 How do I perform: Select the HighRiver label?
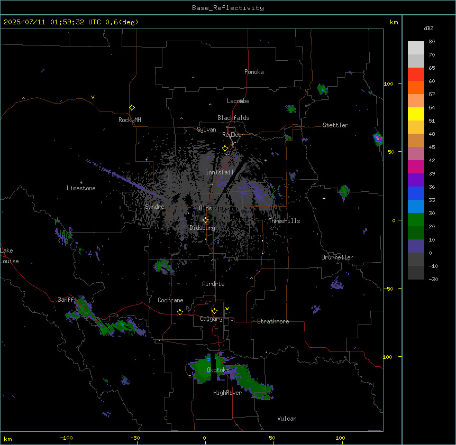tap(227, 393)
